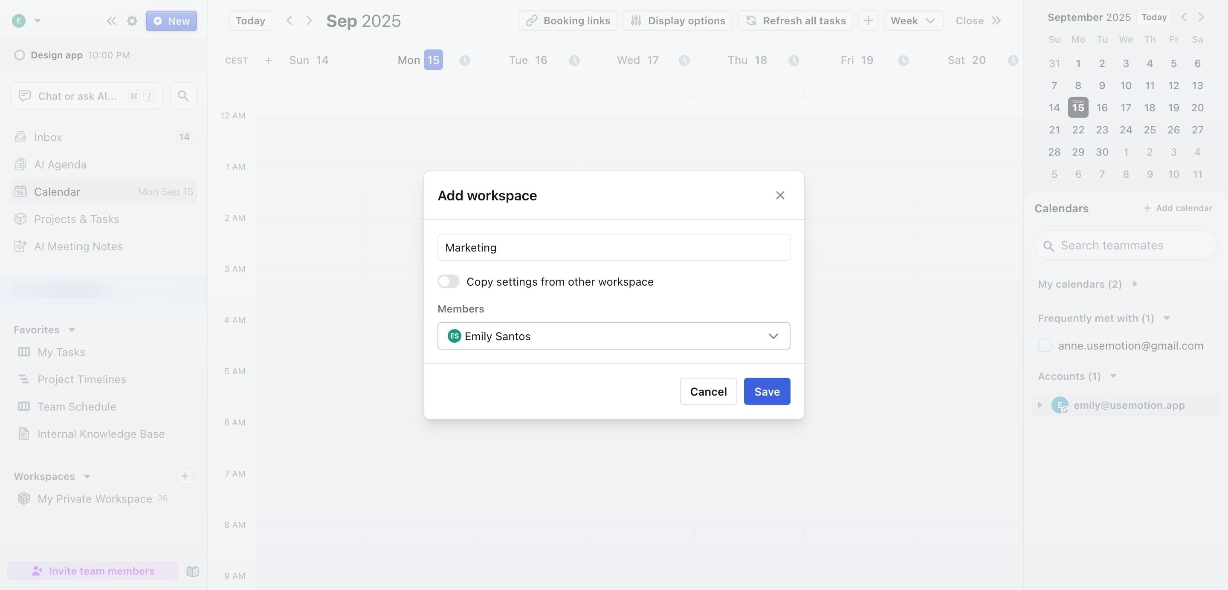Check anne.usemotion@gmail.com calendar checkbox
Image resolution: width=1228 pixels, height=590 pixels.
(1044, 346)
